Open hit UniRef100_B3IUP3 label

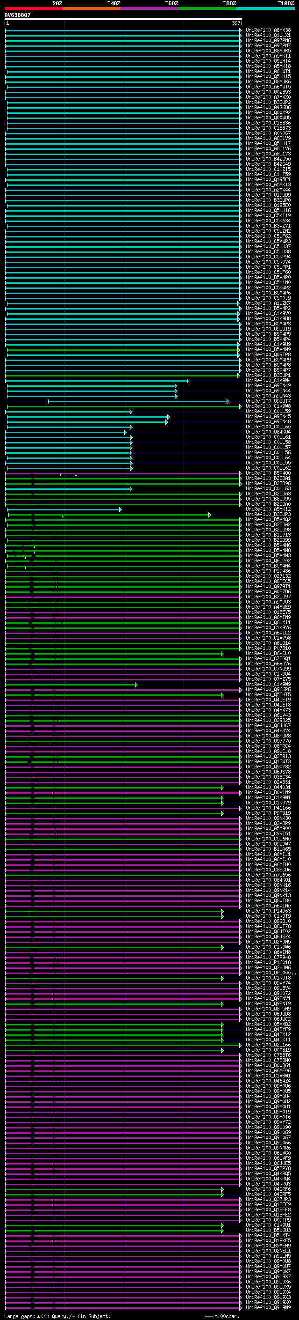[268, 515]
